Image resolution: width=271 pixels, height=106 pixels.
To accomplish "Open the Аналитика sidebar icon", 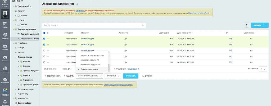I will coord(5,69).
